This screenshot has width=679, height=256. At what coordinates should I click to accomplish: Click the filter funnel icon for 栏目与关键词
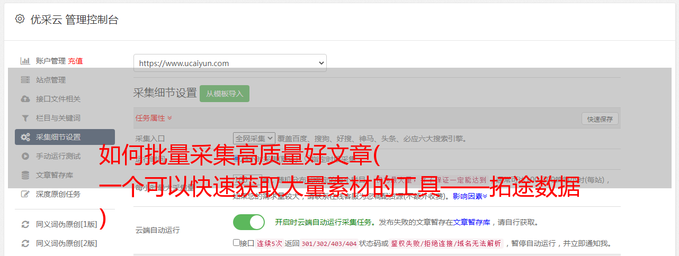tap(25, 118)
